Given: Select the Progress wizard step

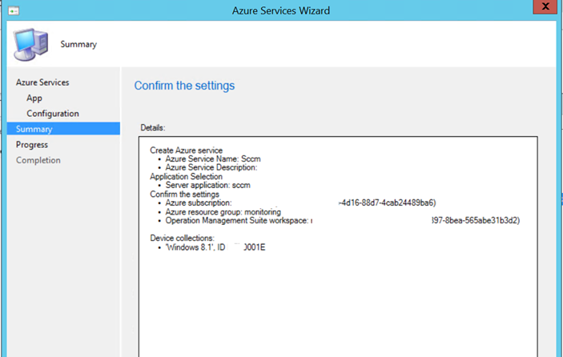Looking at the screenshot, I should (x=32, y=145).
